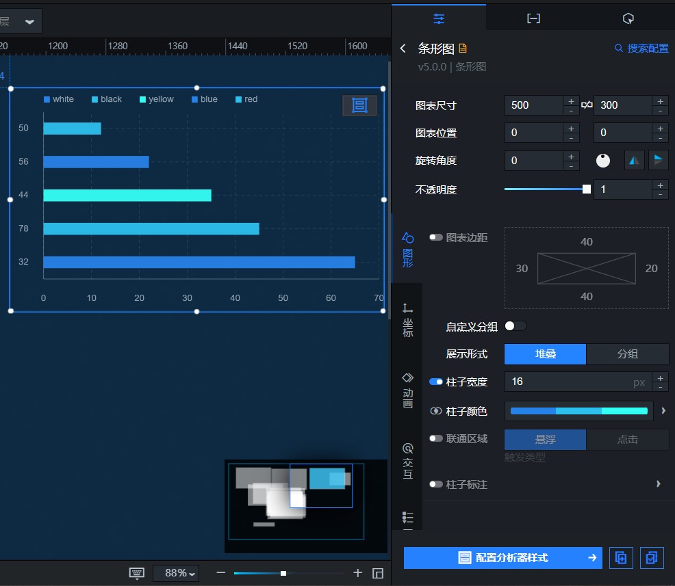Increase the 图表位置 Y value stepper
The width and height of the screenshot is (675, 586).
pos(661,129)
